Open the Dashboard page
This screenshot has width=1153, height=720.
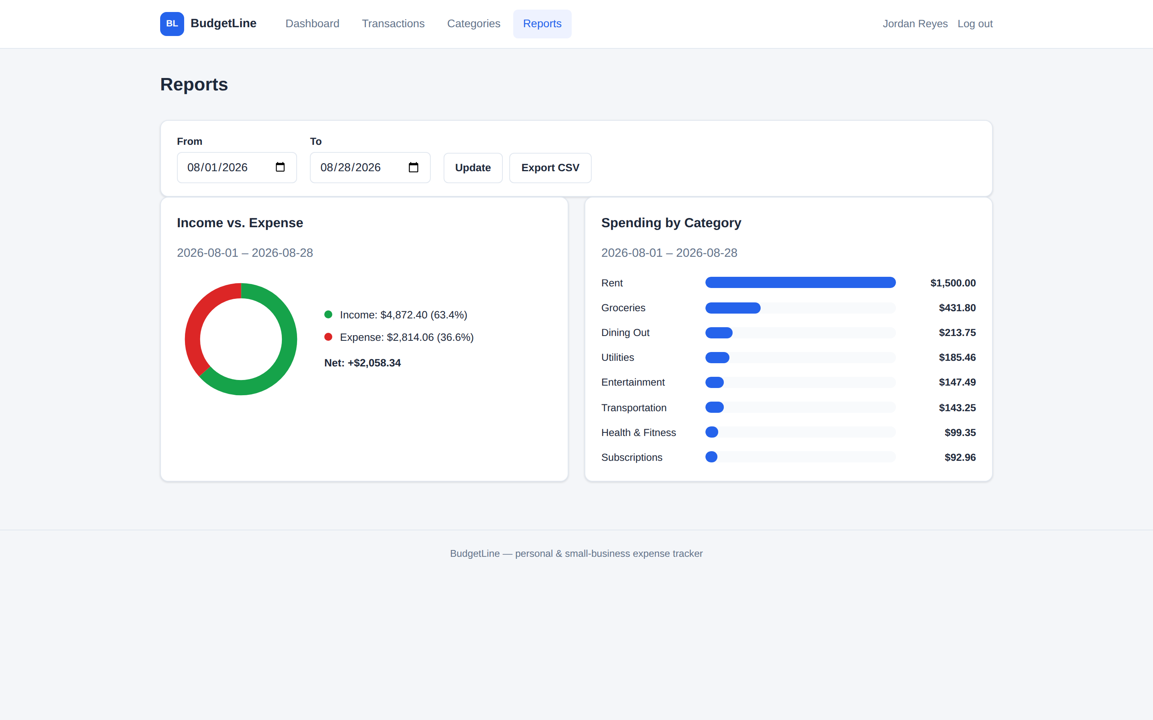312,24
